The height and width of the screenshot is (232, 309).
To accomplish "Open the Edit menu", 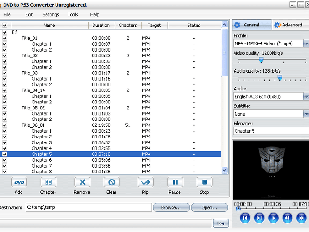I will [x=29, y=15].
